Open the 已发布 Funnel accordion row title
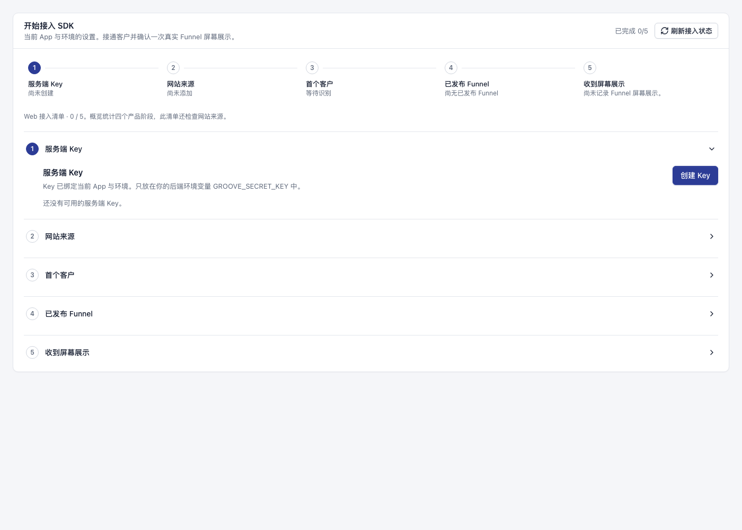Screen dimensions: 742x530 (69, 314)
